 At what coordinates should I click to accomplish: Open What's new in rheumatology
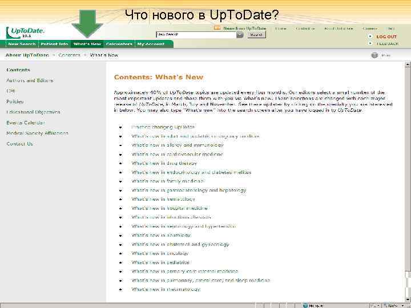pos(166,289)
